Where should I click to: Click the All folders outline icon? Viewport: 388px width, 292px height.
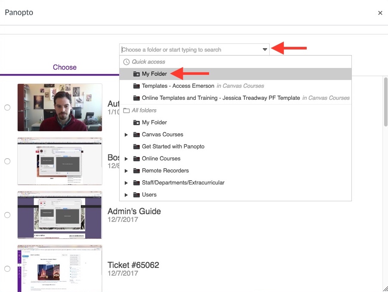[x=126, y=111]
